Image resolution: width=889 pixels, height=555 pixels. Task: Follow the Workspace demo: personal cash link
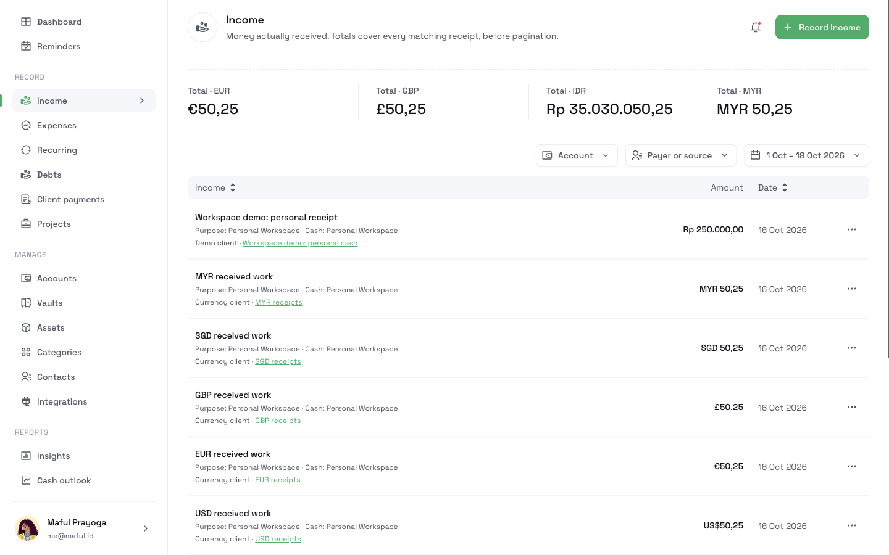pyautogui.click(x=300, y=243)
